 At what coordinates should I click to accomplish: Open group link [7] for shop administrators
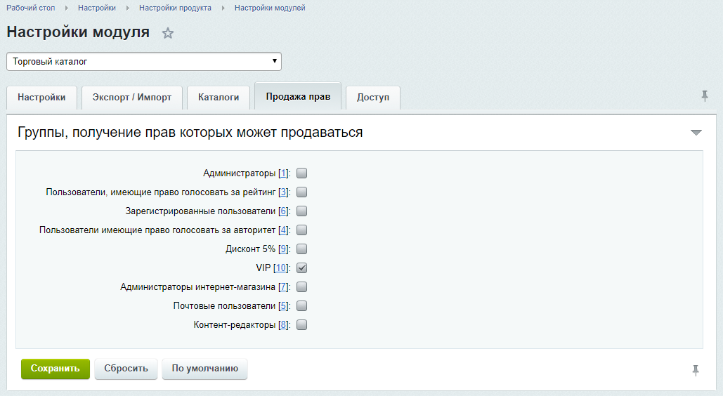tap(283, 286)
